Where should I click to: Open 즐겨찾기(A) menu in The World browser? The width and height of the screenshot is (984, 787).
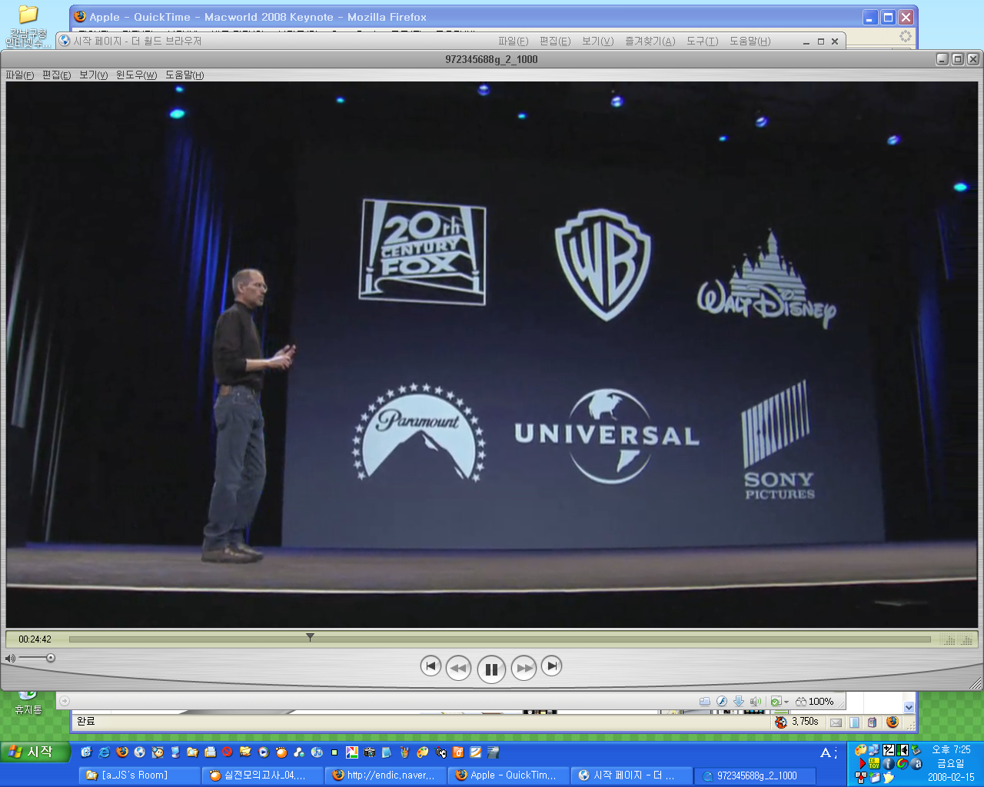tap(650, 42)
